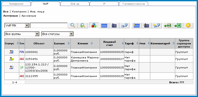
Task: Click status icon of PIN 1000001 row
Action: pyautogui.click(x=11, y=52)
